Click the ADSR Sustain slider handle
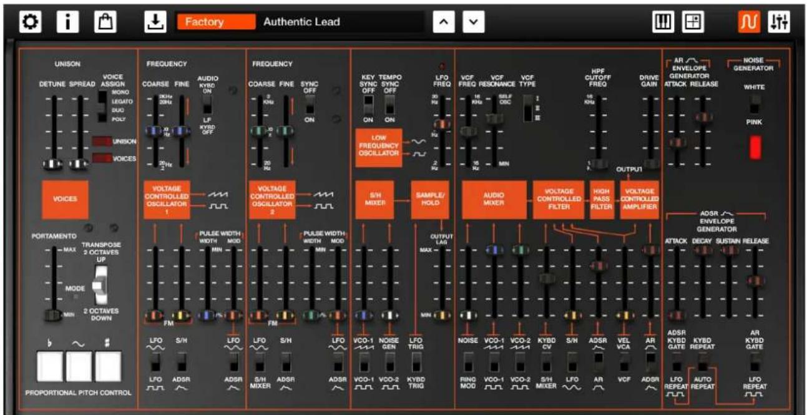Image resolution: width=807 pixels, height=415 pixels. click(729, 250)
